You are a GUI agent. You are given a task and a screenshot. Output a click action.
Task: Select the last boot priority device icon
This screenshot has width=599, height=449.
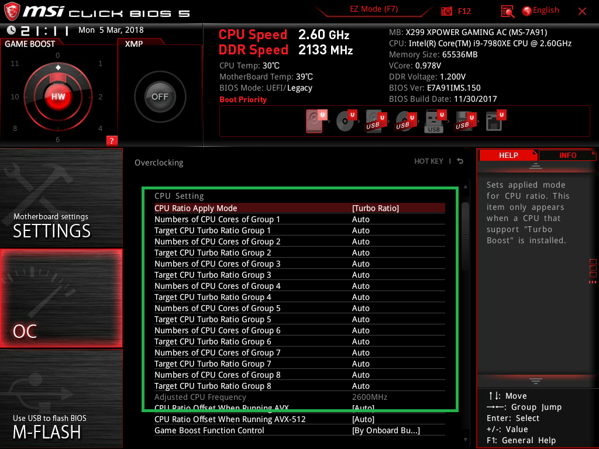495,121
